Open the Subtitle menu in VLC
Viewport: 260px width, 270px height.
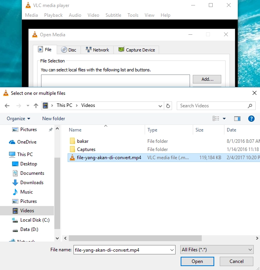click(x=113, y=15)
